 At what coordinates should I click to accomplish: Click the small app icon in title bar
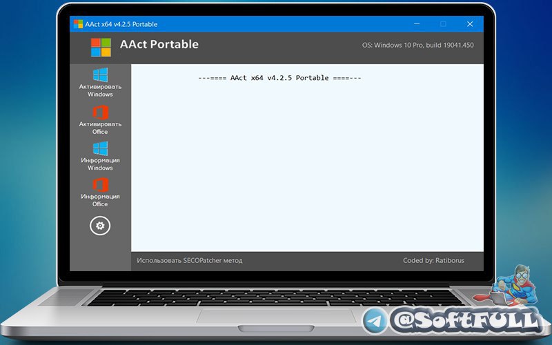77,24
